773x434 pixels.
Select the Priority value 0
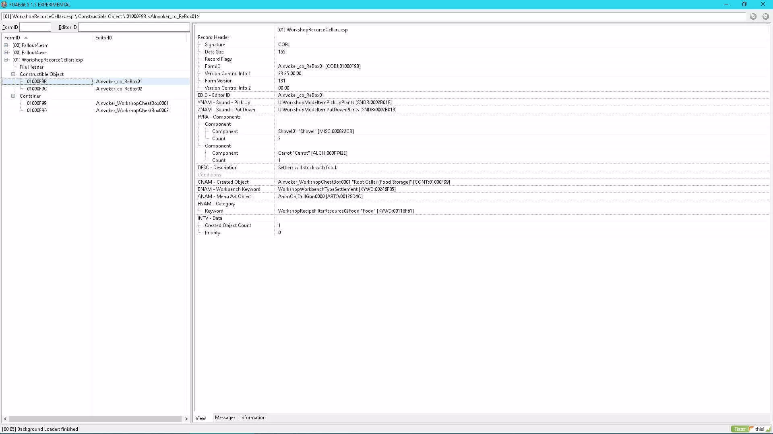[x=279, y=233]
